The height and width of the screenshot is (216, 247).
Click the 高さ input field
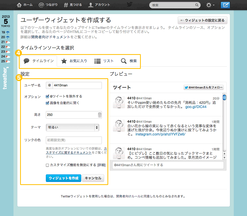click(74, 115)
